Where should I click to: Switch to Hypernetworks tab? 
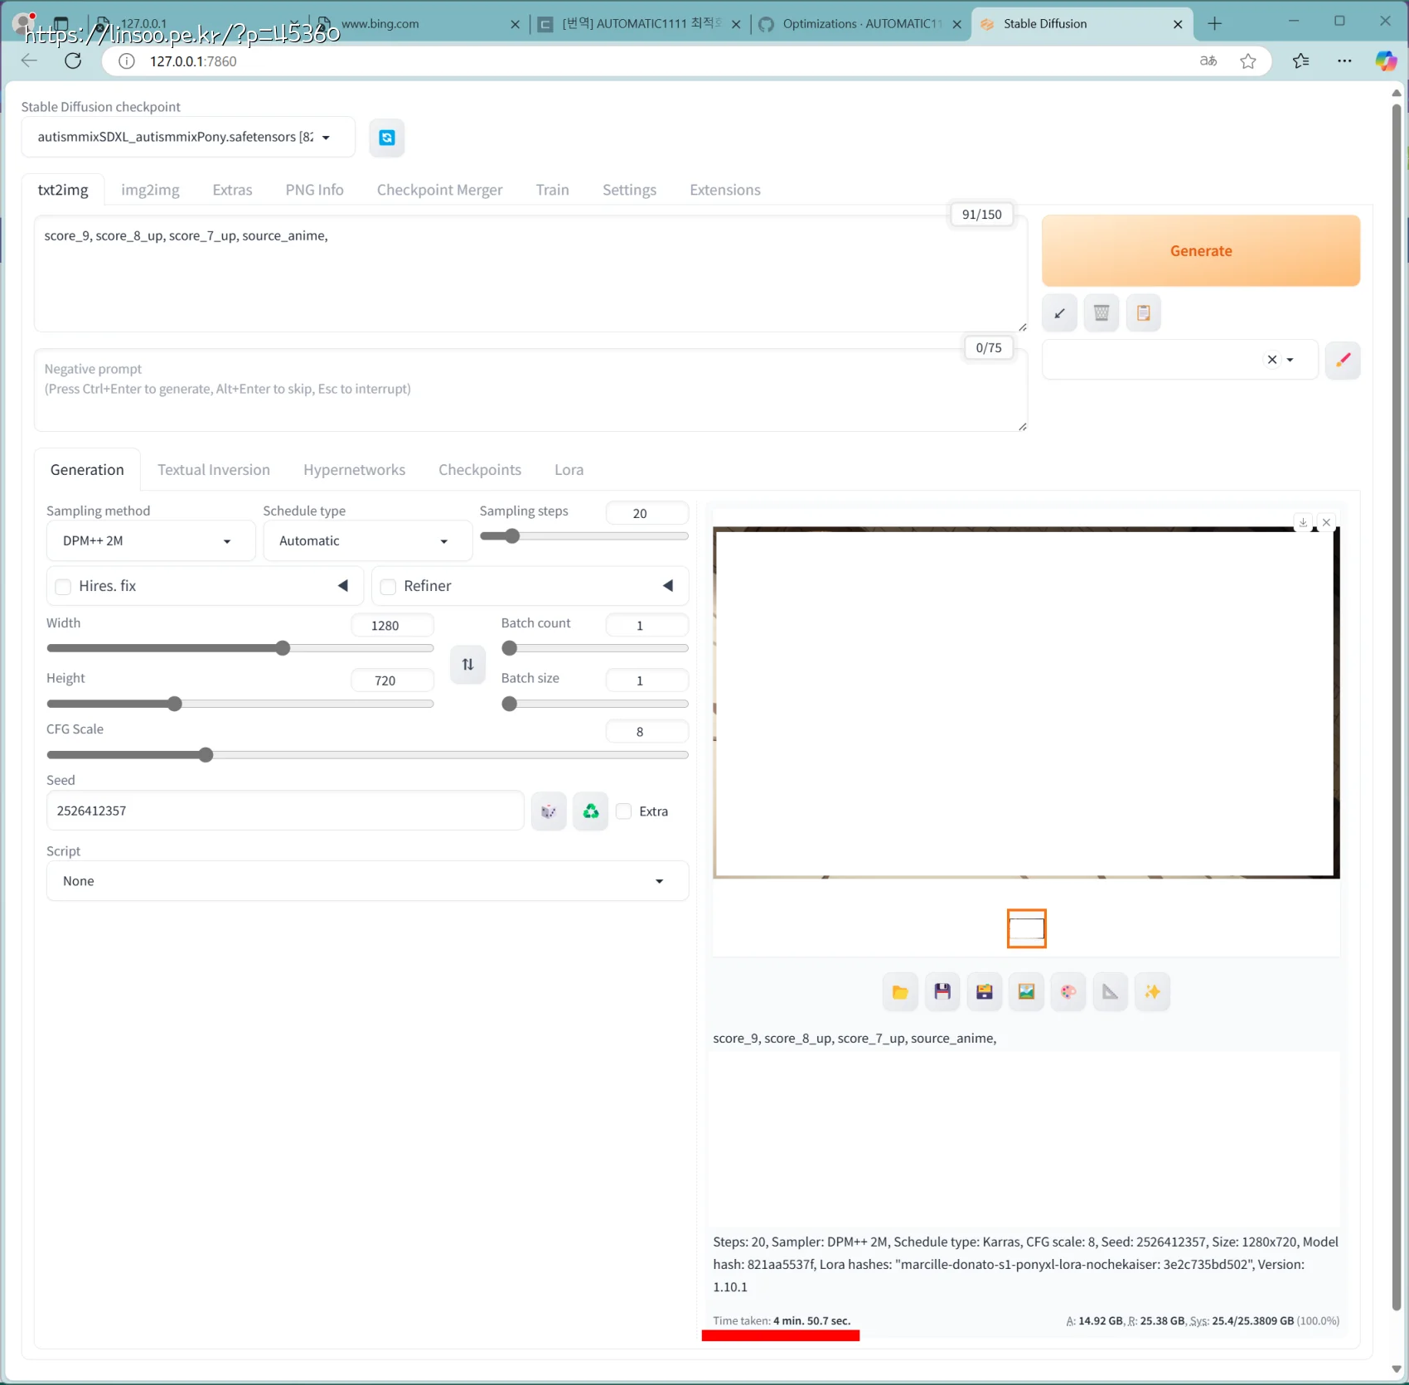point(354,470)
